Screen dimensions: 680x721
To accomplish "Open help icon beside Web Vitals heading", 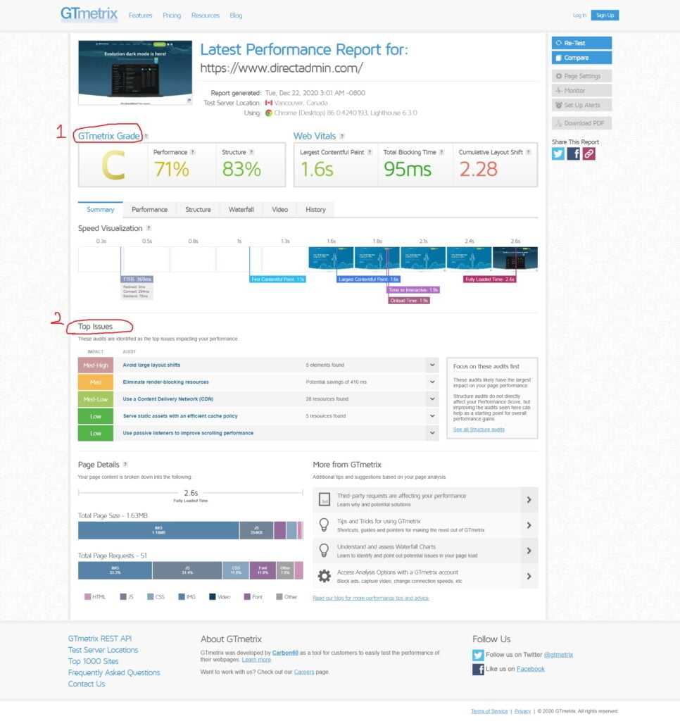I will (342, 136).
